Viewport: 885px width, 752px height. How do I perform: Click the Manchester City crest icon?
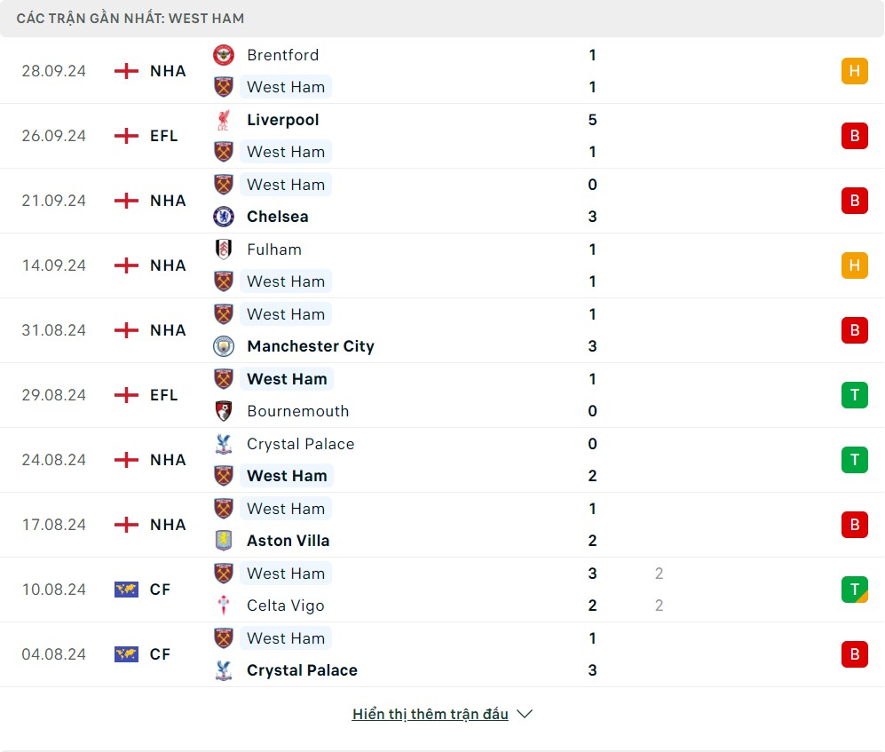point(224,346)
